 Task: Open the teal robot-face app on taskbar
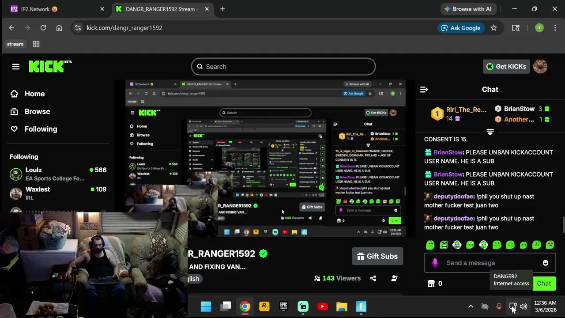point(303,307)
